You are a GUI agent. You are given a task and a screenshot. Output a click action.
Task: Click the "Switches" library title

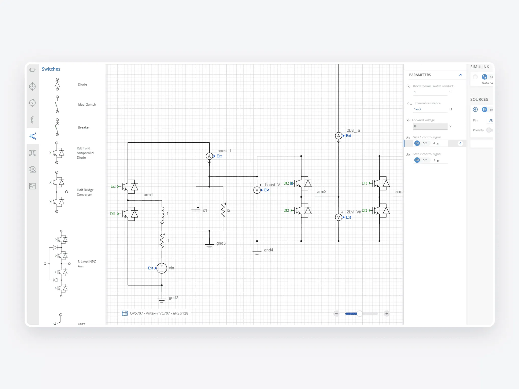pyautogui.click(x=51, y=69)
